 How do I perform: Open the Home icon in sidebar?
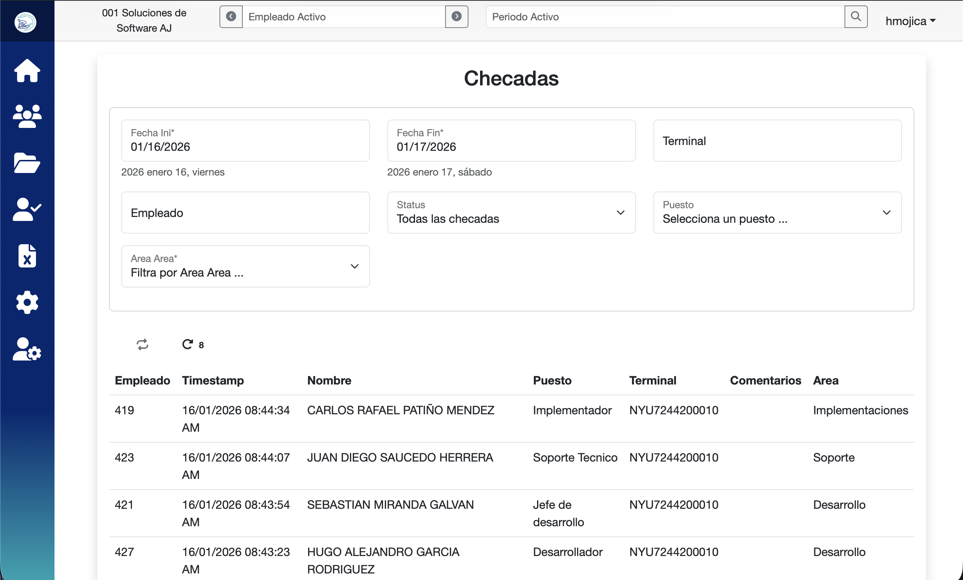(x=27, y=71)
